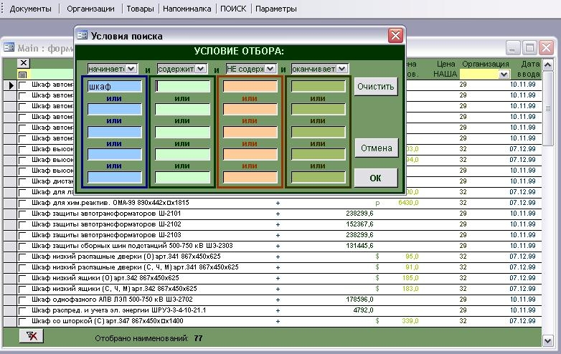Confirm search conditions with OK
The image size is (561, 354).
point(376,178)
